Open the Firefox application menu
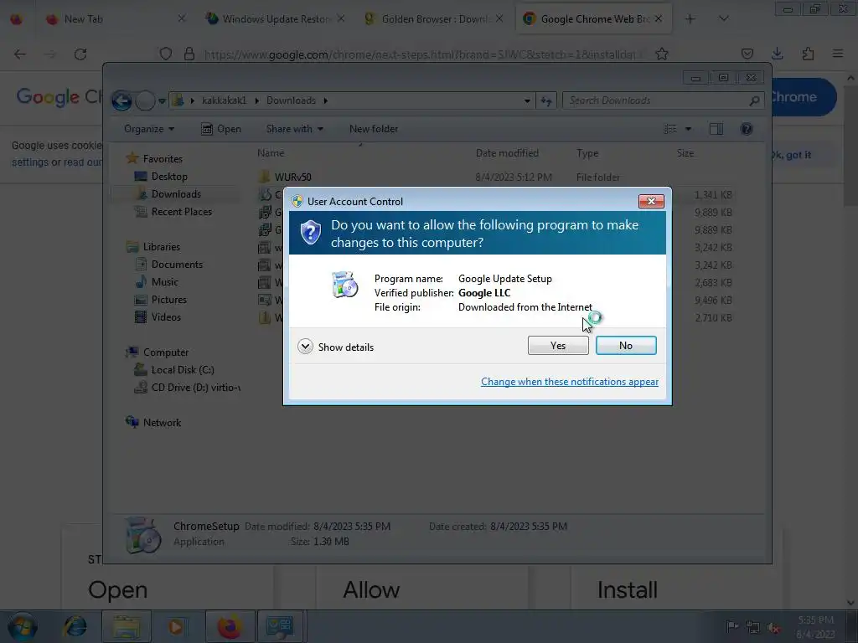The image size is (858, 643). tap(838, 54)
